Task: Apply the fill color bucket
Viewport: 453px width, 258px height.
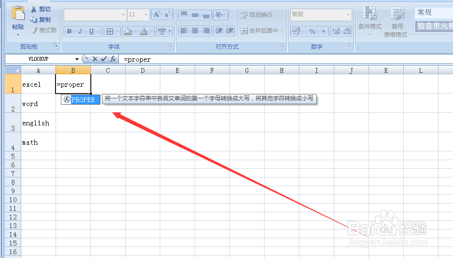Action: pyautogui.click(x=128, y=31)
